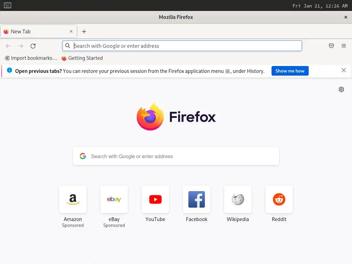Open new tab personalize settings gear
The width and height of the screenshot is (352, 264).
coord(341,89)
